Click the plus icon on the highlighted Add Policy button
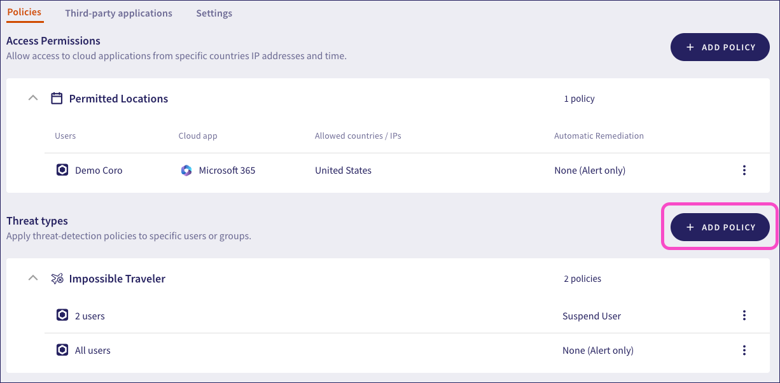 coord(691,227)
